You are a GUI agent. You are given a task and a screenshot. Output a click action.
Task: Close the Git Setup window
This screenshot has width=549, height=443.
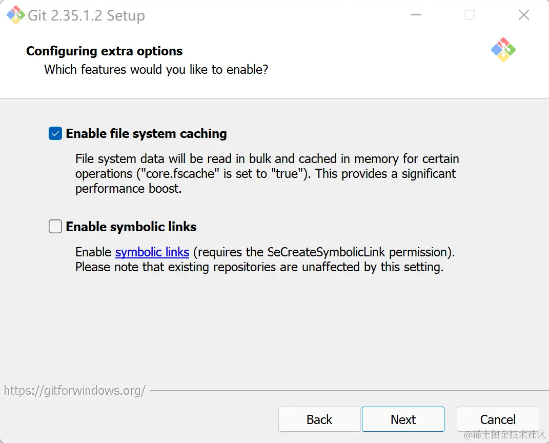pos(523,15)
